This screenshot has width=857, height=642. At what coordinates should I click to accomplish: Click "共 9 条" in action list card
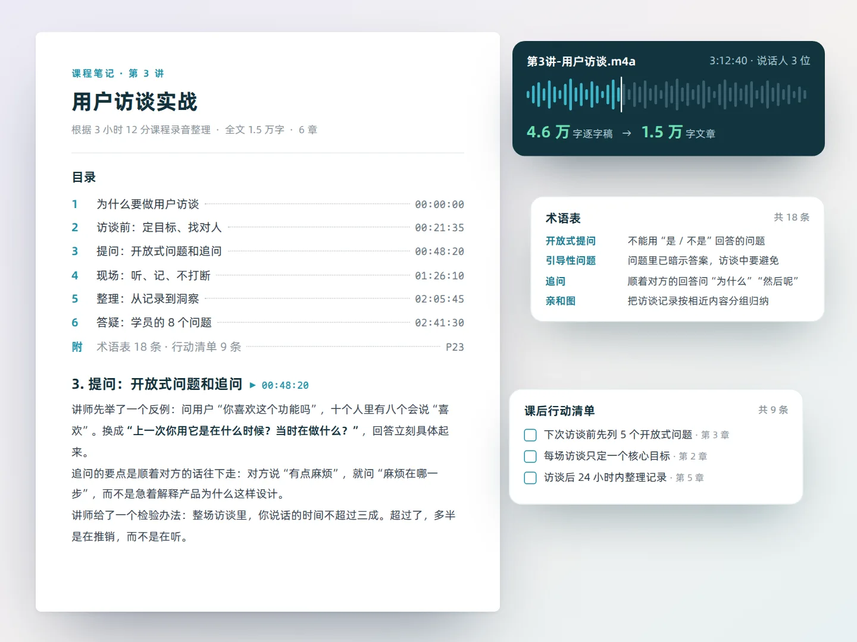[773, 410]
